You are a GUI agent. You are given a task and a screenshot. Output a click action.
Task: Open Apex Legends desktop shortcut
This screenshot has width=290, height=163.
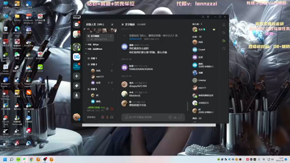tap(17, 146)
